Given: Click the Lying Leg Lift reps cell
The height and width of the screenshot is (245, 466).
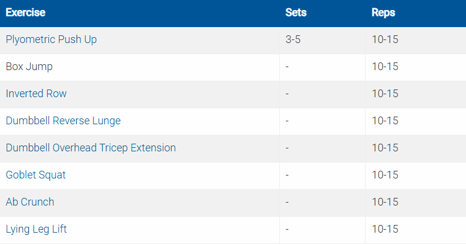Looking at the screenshot, I should [x=385, y=229].
